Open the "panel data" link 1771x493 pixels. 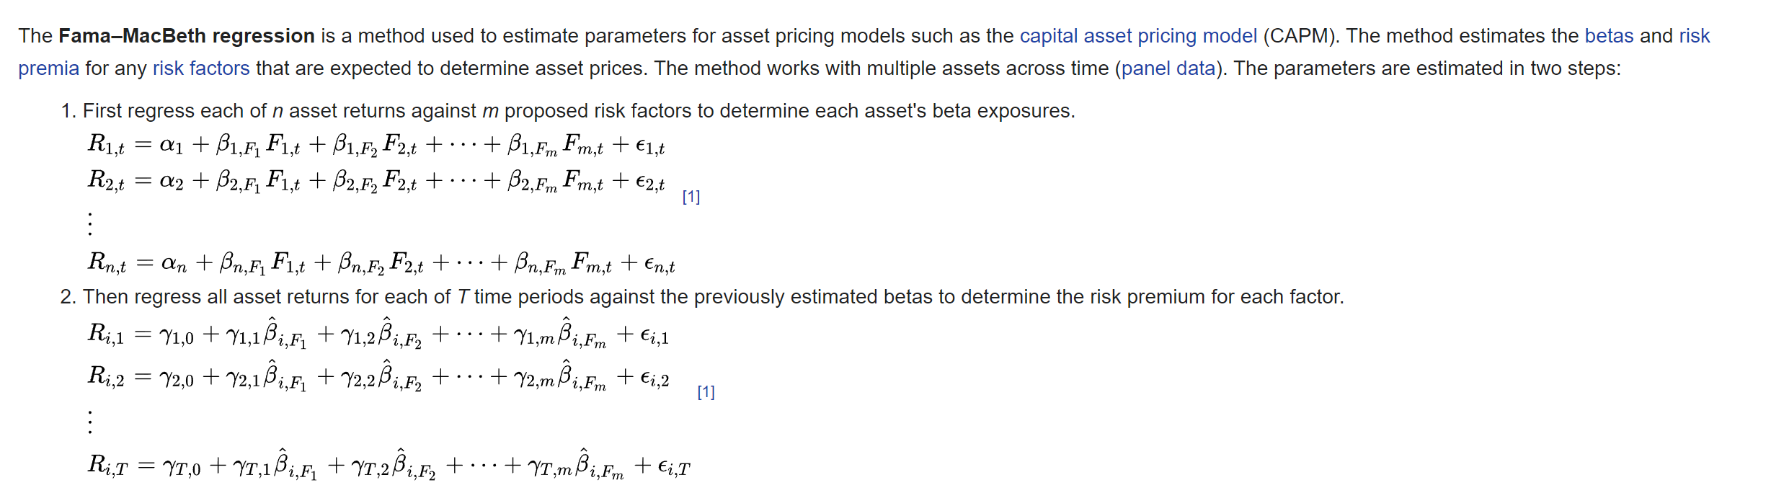tap(1168, 68)
